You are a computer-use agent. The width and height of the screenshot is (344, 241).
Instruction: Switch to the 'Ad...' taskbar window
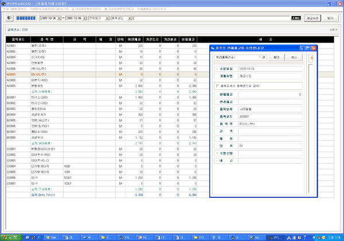257,238
